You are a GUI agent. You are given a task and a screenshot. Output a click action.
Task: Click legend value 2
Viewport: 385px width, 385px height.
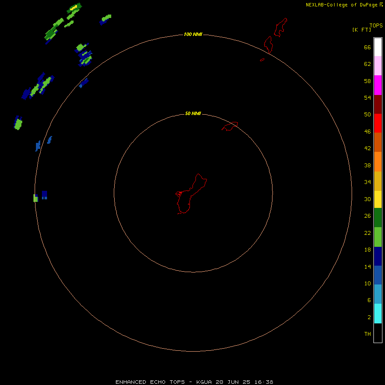pyautogui.click(x=369, y=317)
